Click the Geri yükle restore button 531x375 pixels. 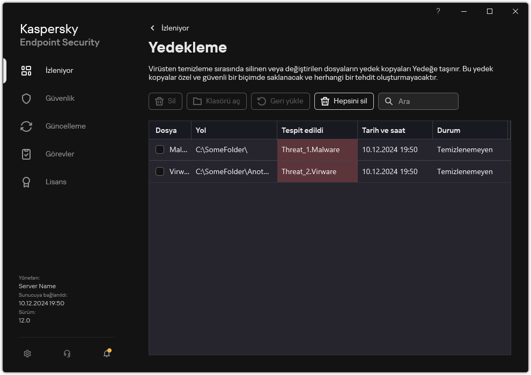(x=280, y=101)
